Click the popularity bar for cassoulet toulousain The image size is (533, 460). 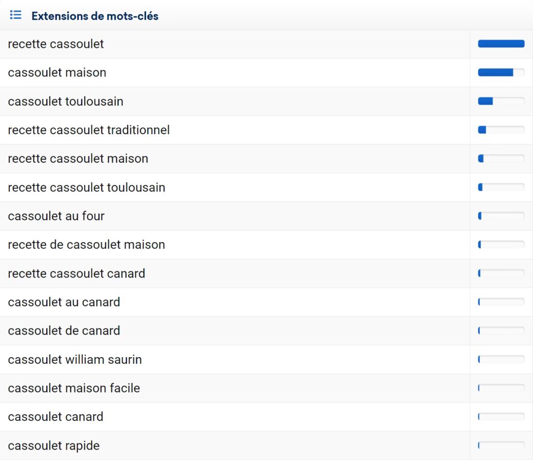[501, 101]
